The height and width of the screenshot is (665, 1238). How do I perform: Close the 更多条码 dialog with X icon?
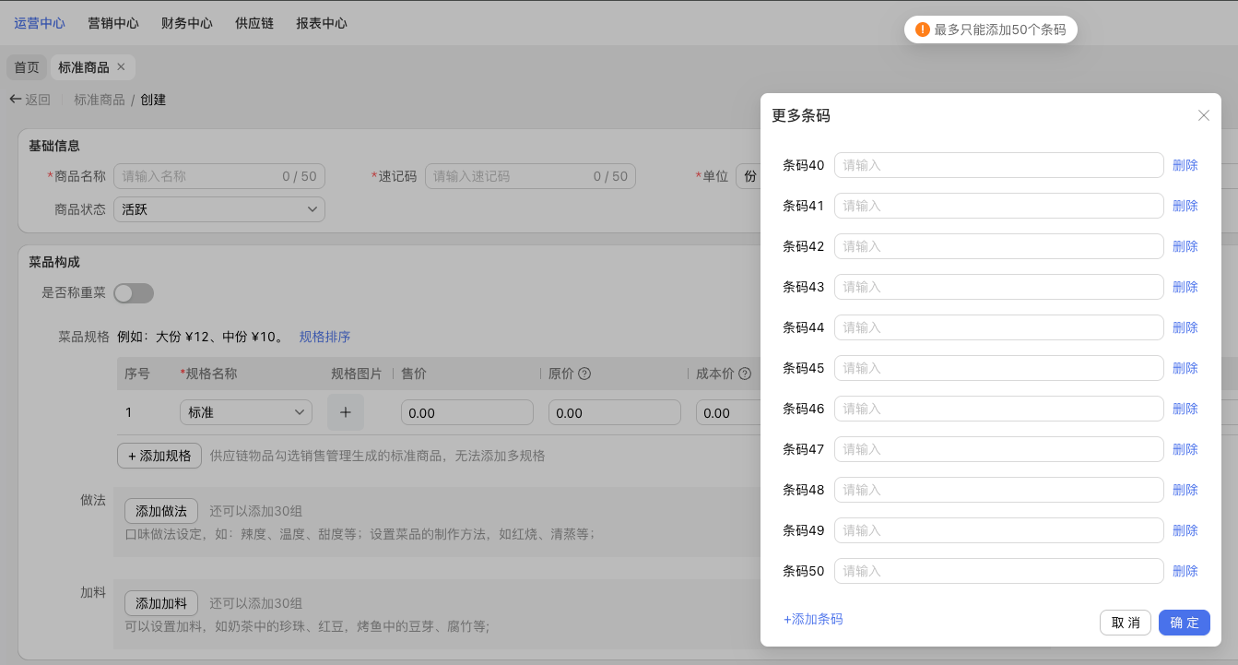coord(1203,115)
